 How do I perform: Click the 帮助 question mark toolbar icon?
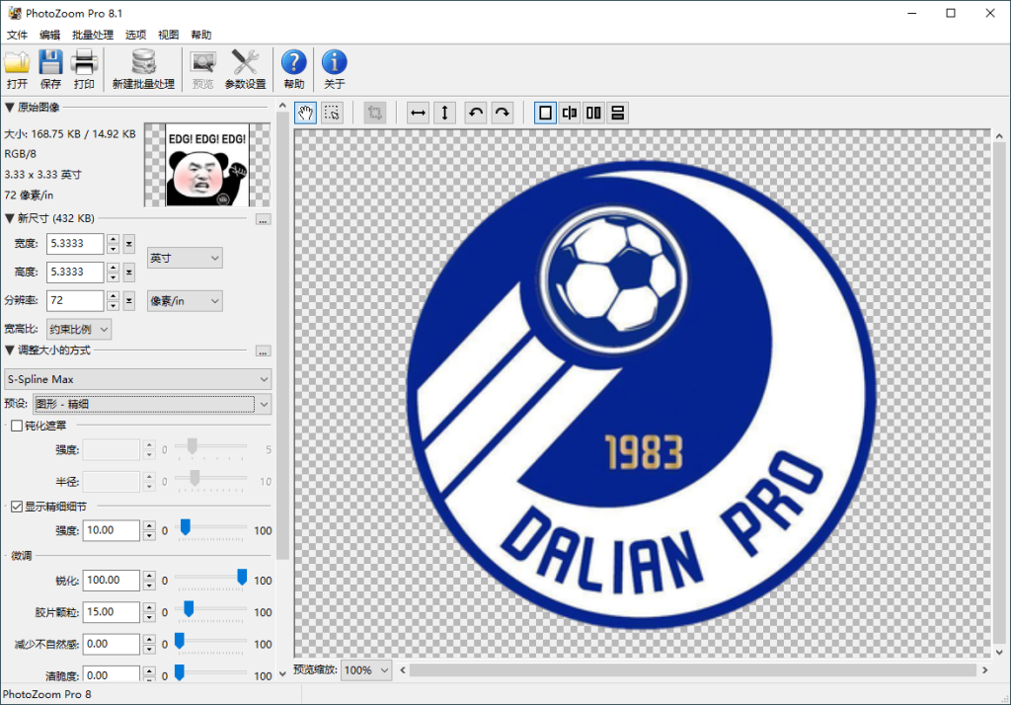[294, 62]
